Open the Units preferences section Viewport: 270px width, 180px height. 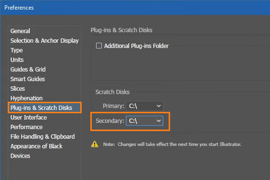[x=17, y=60]
